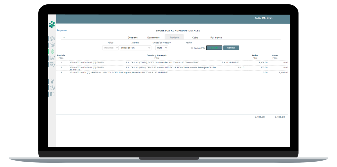The height and width of the screenshot is (167, 337).
Task: Expand the Ingreso 'Ventas al 16%' dropdown
Action: pos(135,48)
